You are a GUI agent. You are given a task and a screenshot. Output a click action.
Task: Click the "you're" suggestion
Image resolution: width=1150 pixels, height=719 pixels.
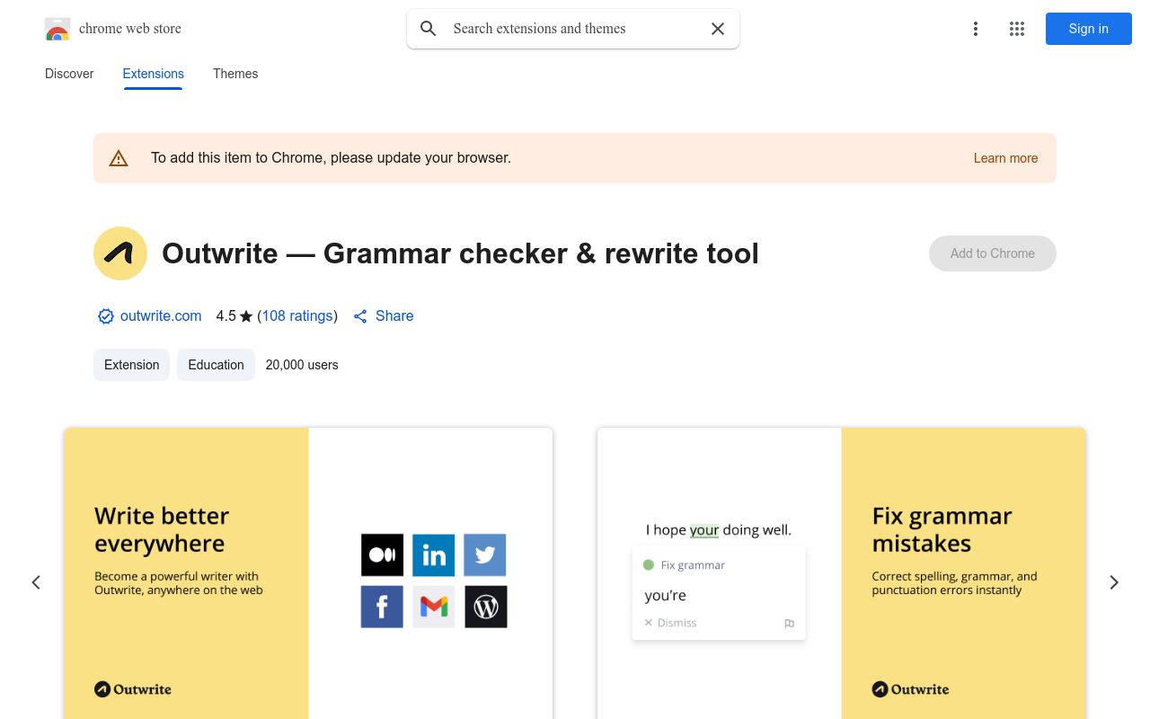point(666,595)
